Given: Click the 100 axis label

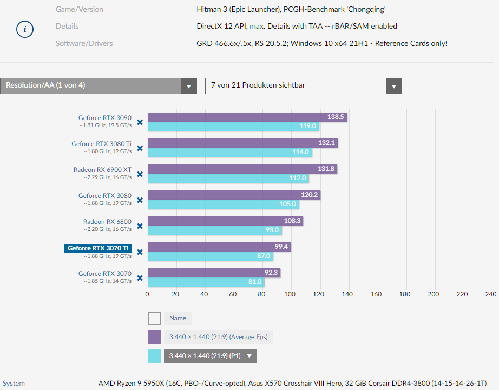Looking at the screenshot, I should point(290,294).
